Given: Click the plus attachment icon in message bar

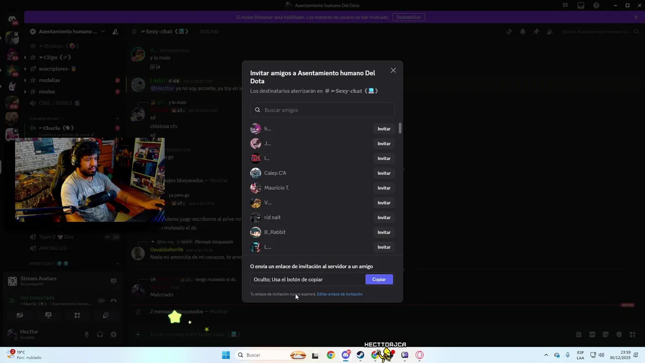Looking at the screenshot, I should pyautogui.click(x=138, y=334).
